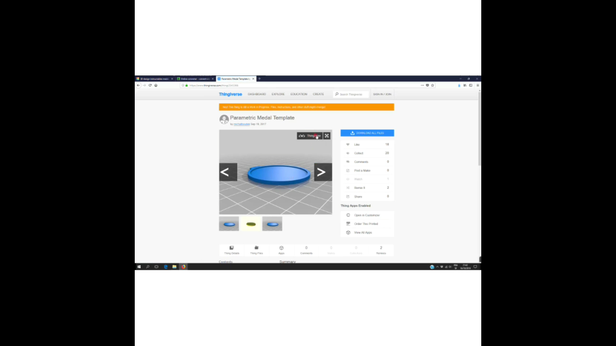This screenshot has width=616, height=346.
Task: Open the Comments tab below the images
Action: 306,250
